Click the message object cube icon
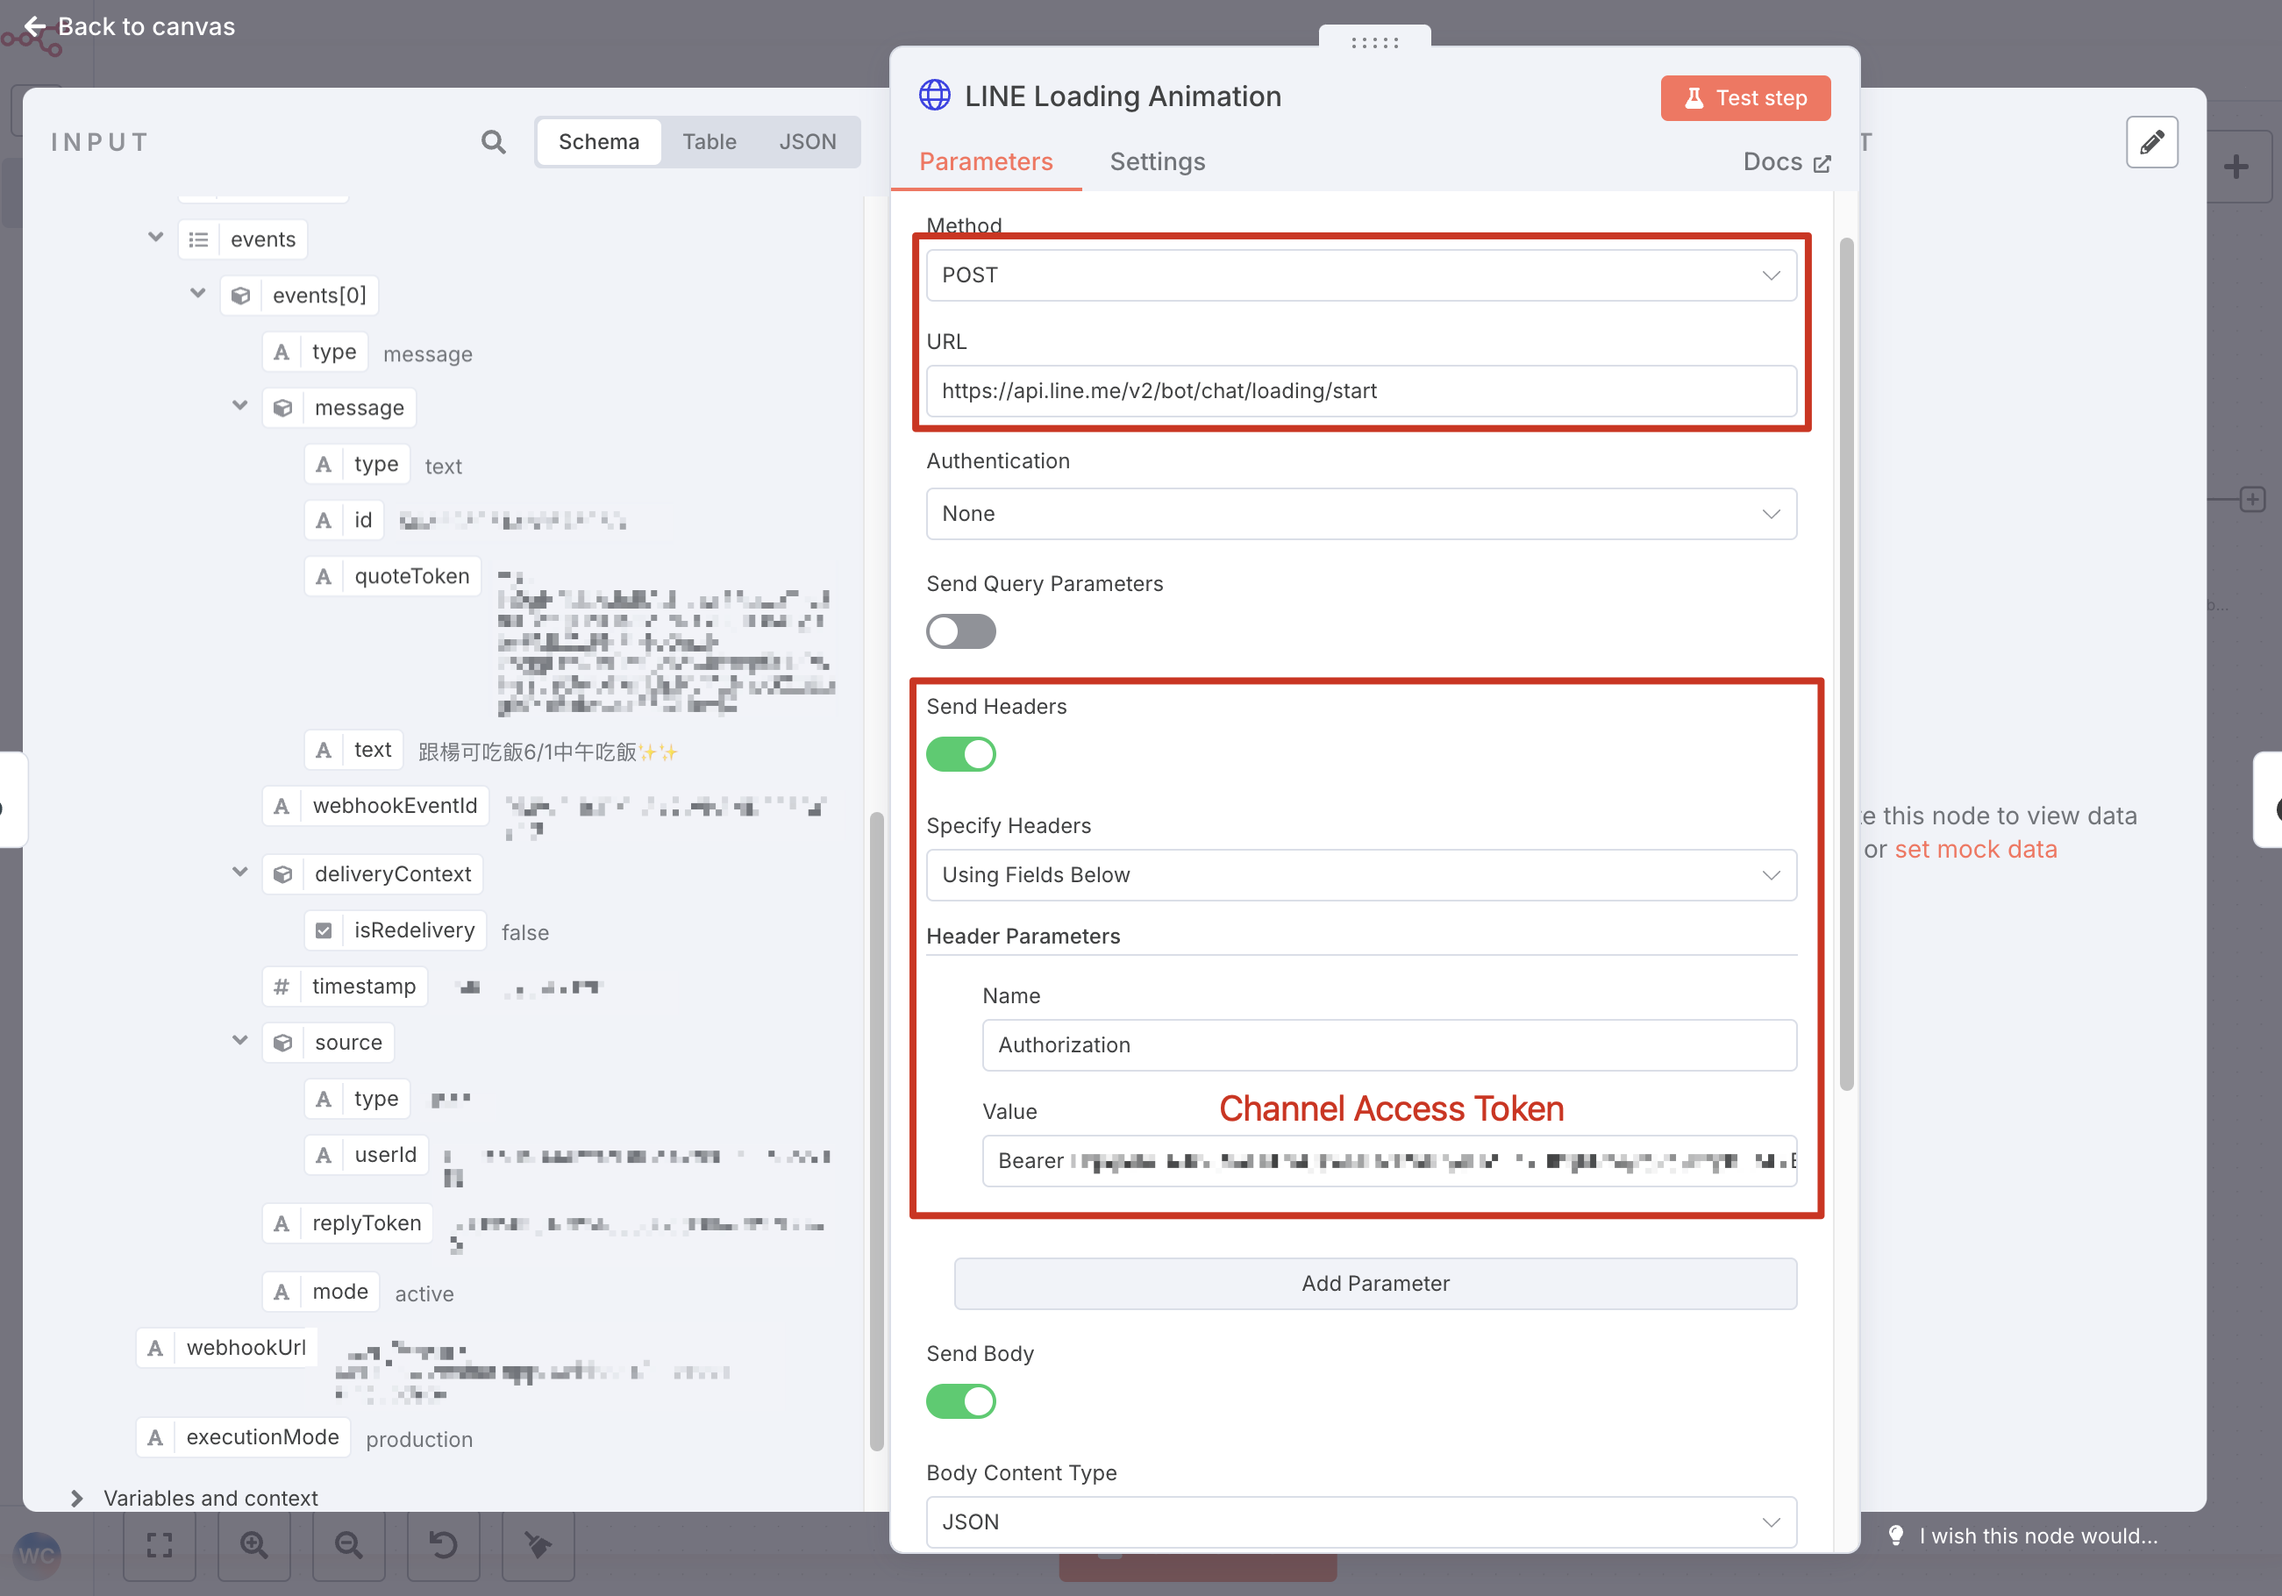Viewport: 2282px width, 1596px height. click(283, 409)
